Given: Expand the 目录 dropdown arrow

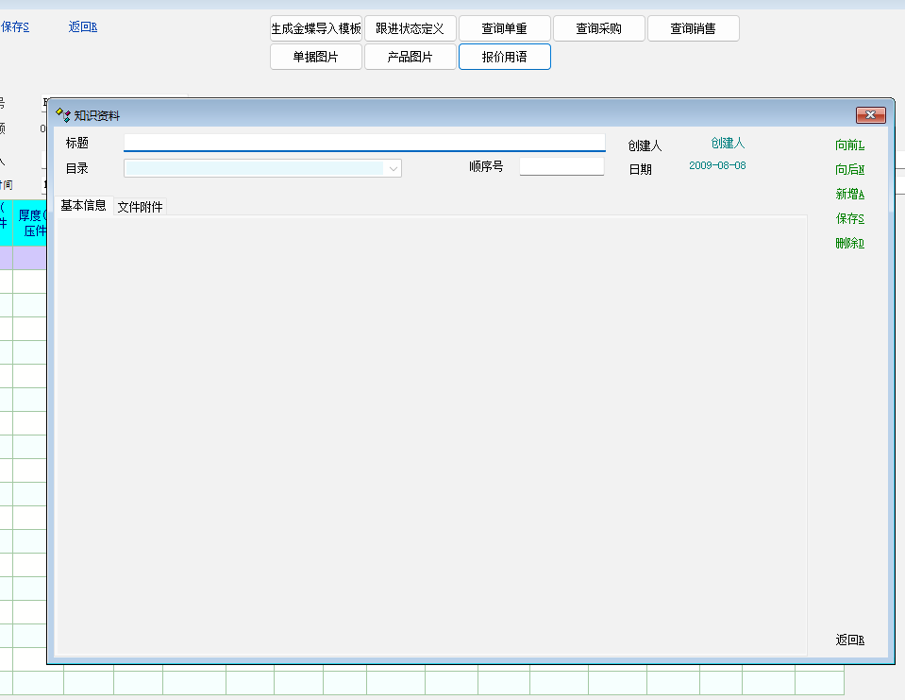Looking at the screenshot, I should click(393, 168).
